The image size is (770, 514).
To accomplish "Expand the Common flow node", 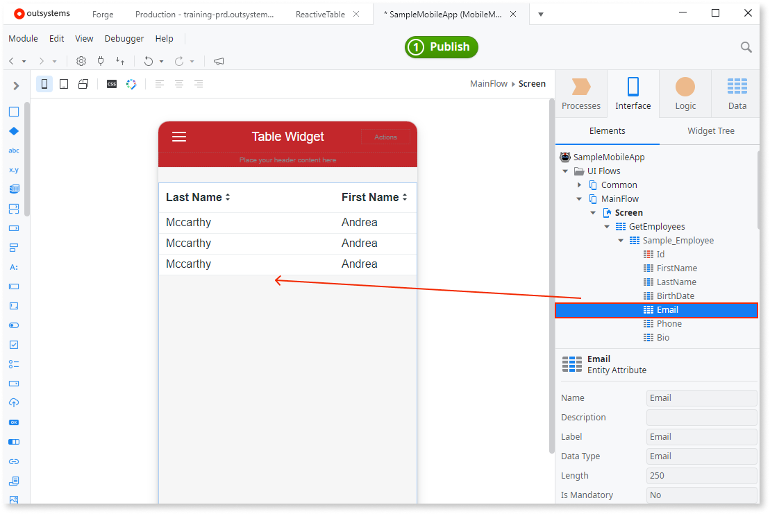I will pos(579,185).
